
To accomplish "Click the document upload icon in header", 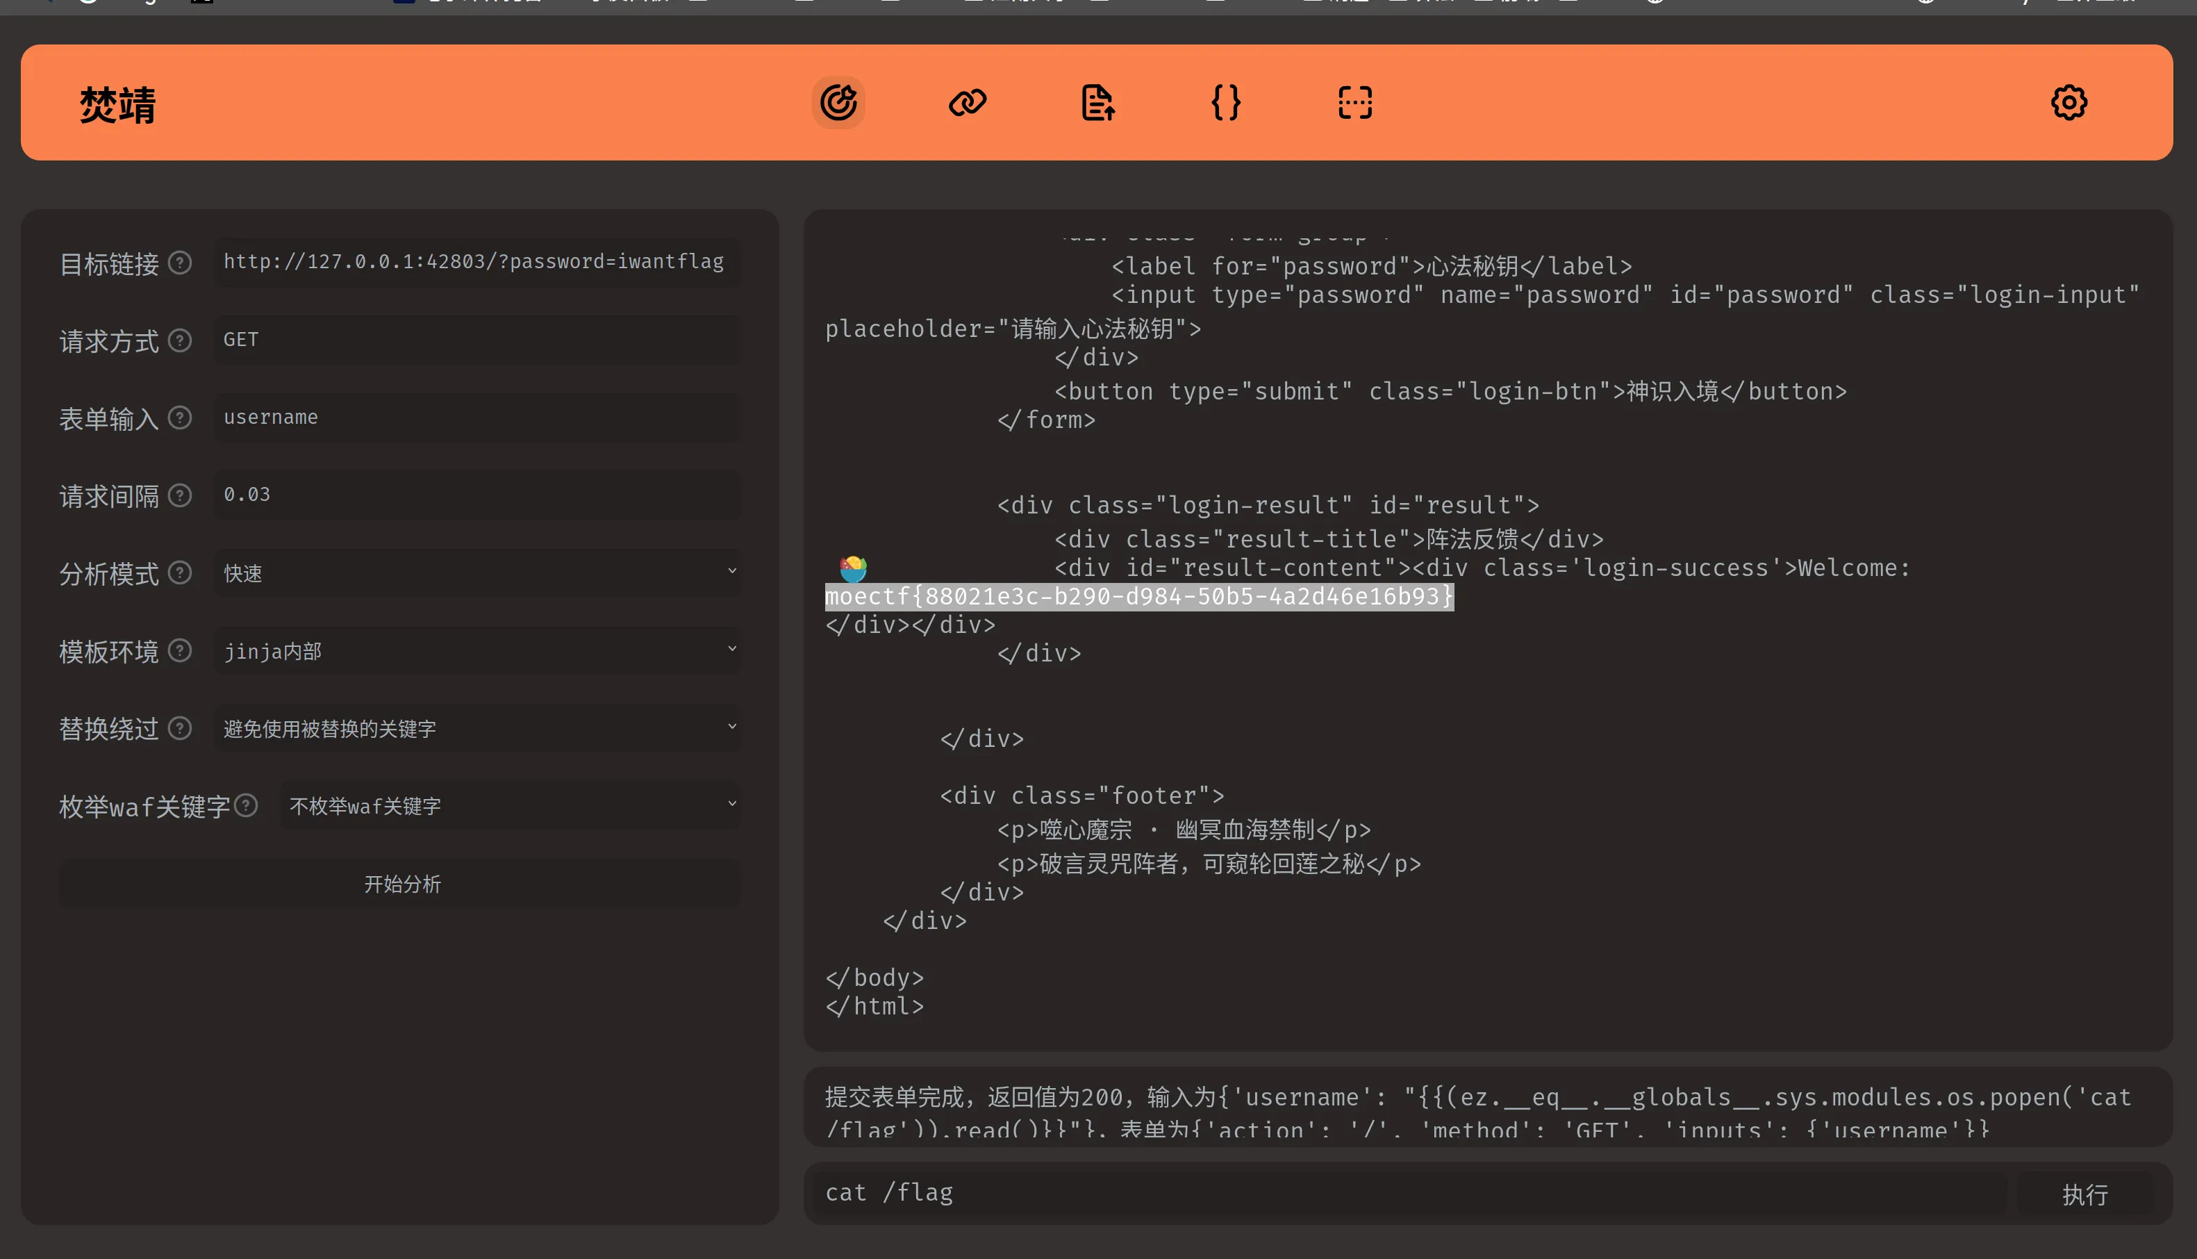I will click(1097, 103).
